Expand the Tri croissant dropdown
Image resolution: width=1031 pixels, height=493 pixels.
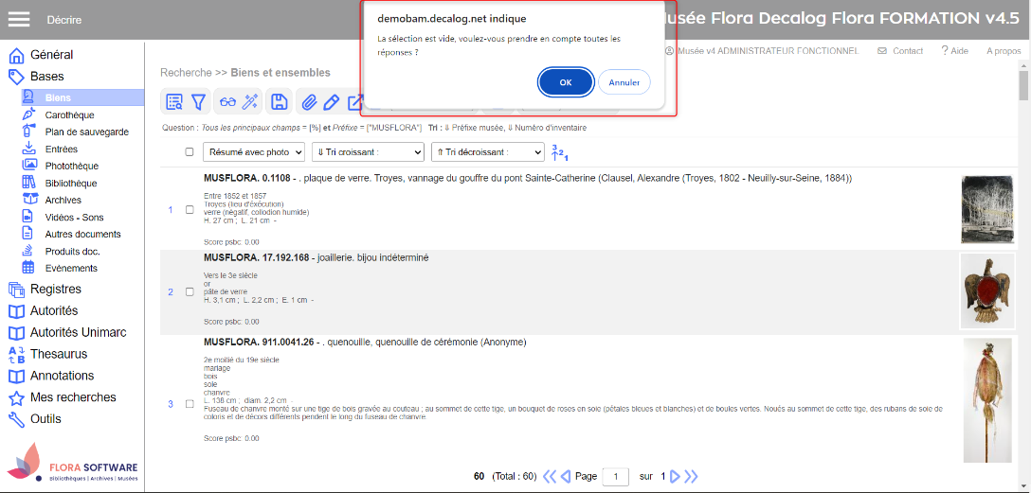click(x=368, y=152)
